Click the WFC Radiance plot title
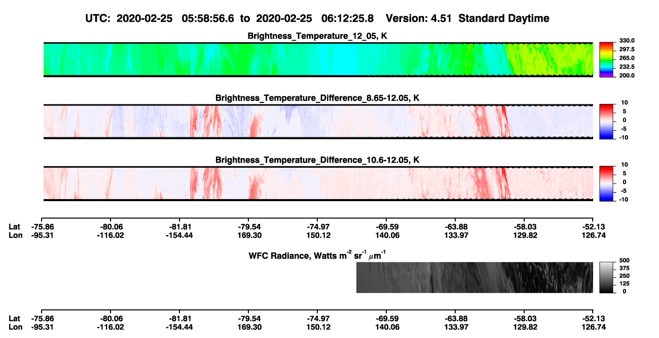This screenshot has width=659, height=338. (318, 255)
